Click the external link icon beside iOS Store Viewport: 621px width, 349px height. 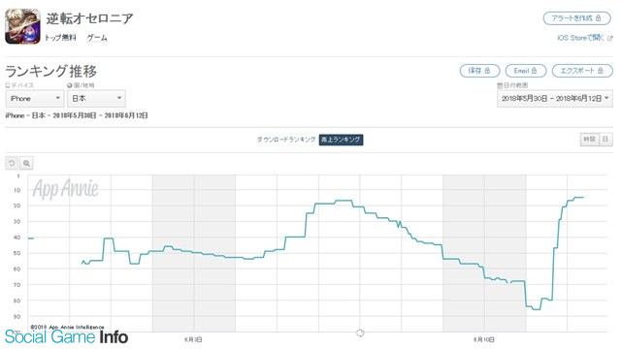pyautogui.click(x=610, y=39)
